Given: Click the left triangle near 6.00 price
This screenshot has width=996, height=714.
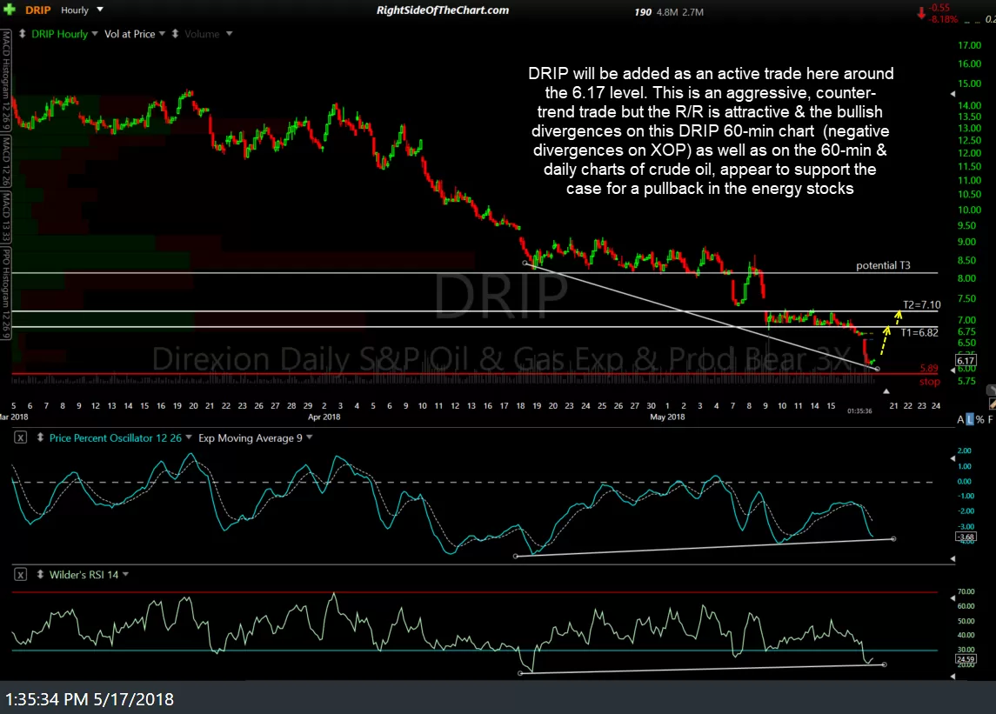Looking at the screenshot, I should pos(953,370).
